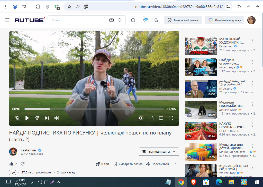Reload the page
Screen dimensions: 263x187
pos(239,7)
